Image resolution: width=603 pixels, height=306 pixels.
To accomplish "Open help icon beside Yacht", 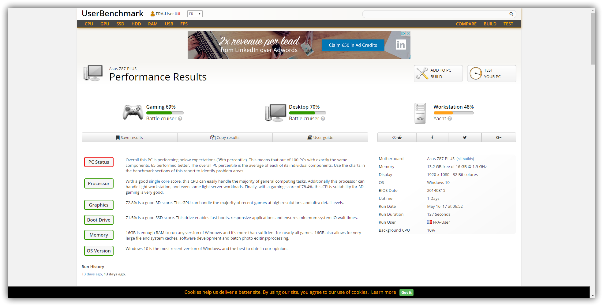I will click(450, 119).
